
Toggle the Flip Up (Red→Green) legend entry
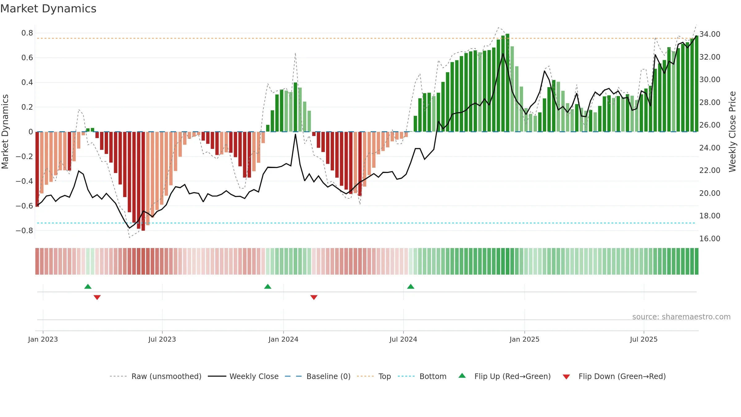504,376
